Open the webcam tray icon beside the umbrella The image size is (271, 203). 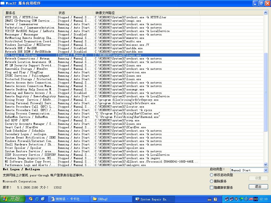pos(236,199)
